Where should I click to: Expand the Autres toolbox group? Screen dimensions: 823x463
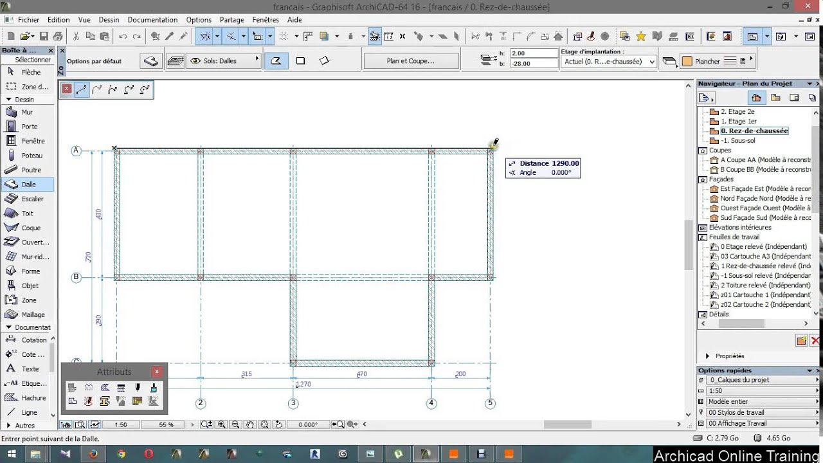click(x=8, y=426)
